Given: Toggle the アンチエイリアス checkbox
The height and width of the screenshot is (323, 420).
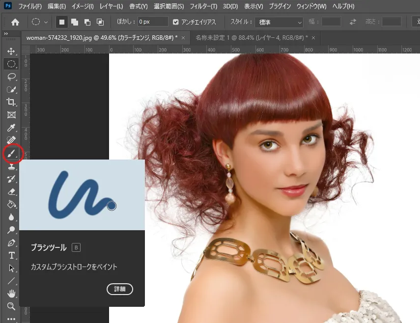Looking at the screenshot, I should pos(176,22).
